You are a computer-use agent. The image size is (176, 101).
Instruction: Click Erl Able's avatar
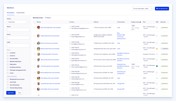click(x=39, y=54)
